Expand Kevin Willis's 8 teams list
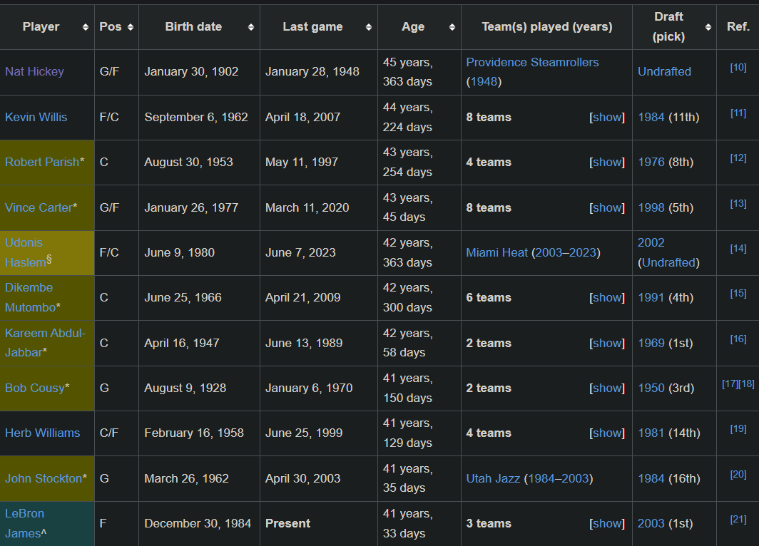This screenshot has height=546, width=759. point(607,117)
